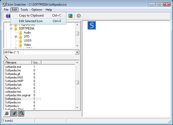Screen dimensions: 173x125
Task: Click the BMP save toolbar icon
Action: tap(8, 16)
